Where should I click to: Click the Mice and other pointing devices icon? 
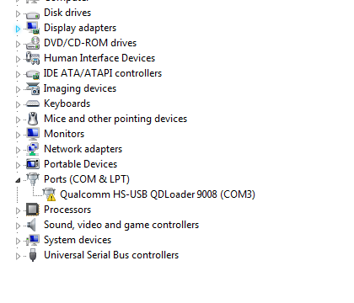tap(33, 119)
